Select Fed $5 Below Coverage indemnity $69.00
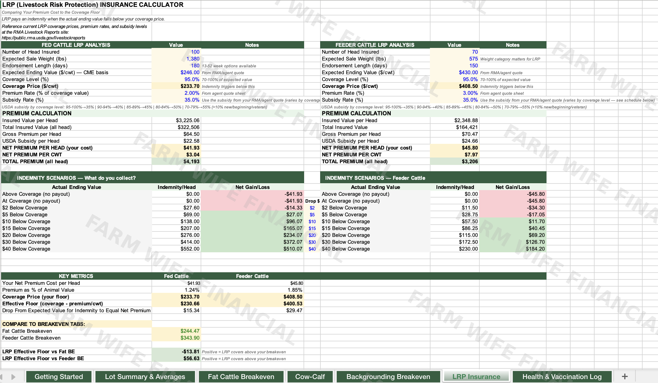658x383 pixels. pyautogui.click(x=176, y=215)
